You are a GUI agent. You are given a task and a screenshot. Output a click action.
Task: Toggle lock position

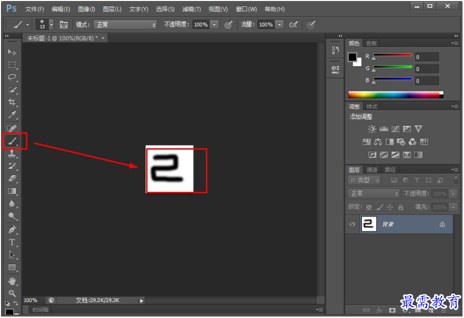pyautogui.click(x=390, y=207)
